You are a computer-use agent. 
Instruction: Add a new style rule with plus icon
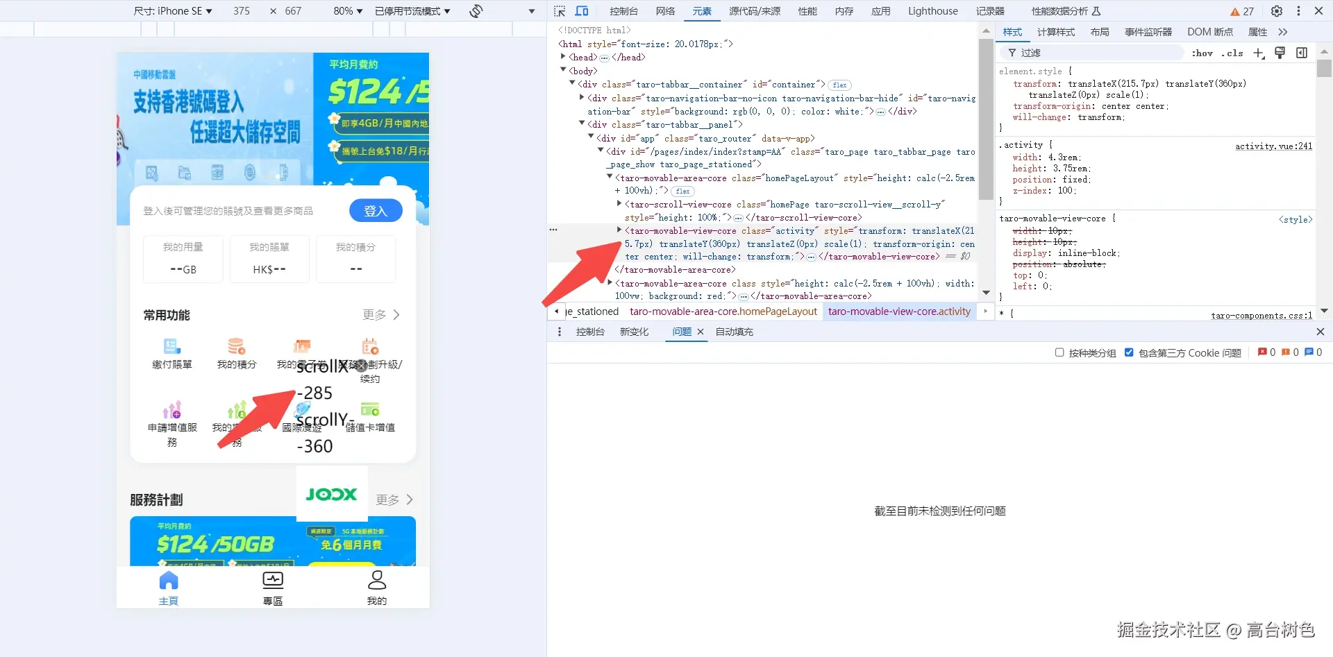[x=1259, y=53]
